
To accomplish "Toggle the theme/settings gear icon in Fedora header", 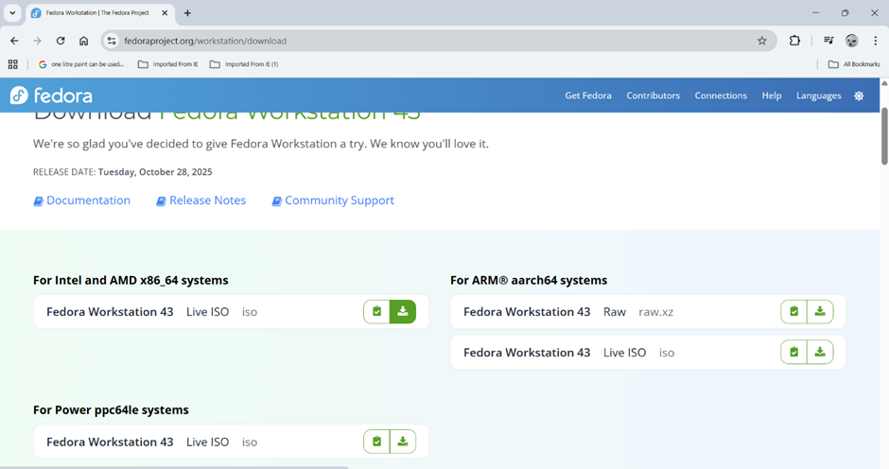I will (859, 96).
